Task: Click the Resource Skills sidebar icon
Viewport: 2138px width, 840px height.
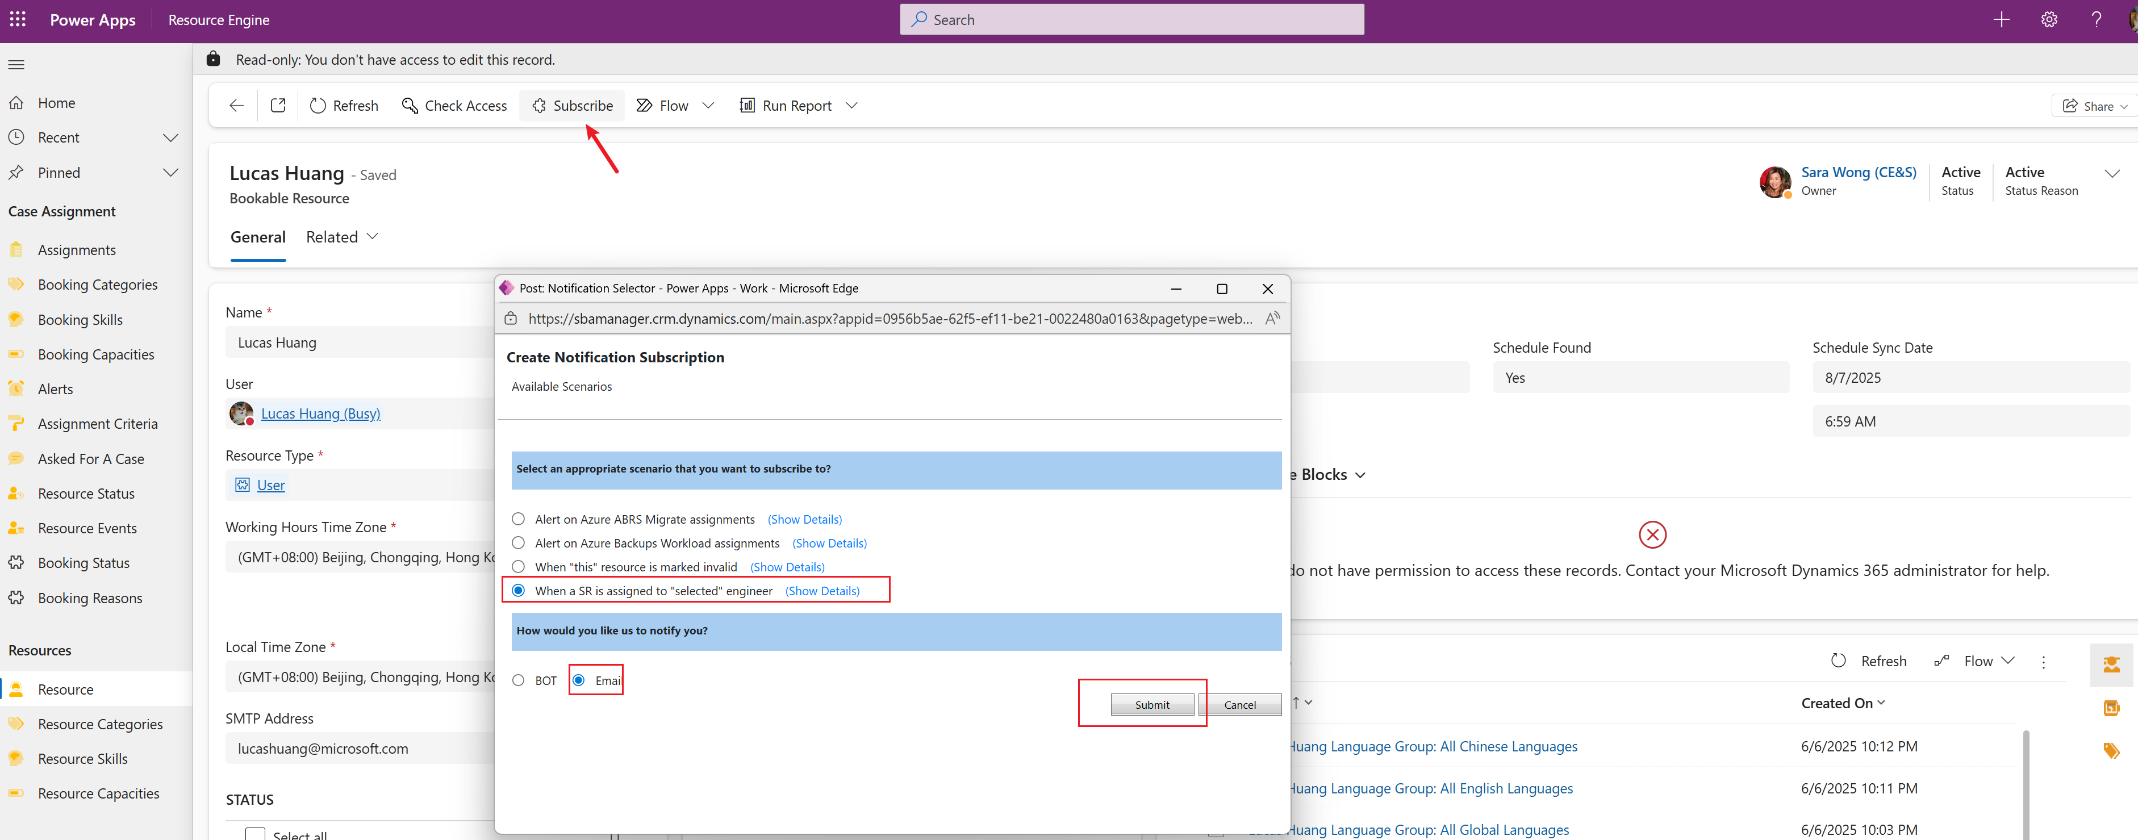Action: tap(16, 759)
